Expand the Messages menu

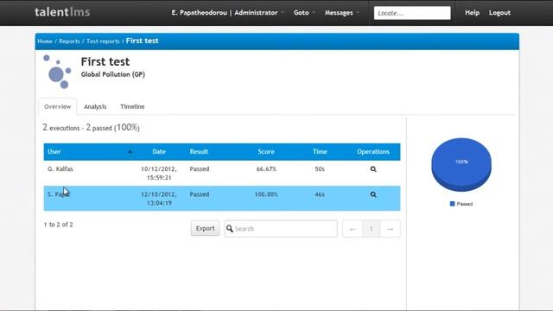[342, 13]
